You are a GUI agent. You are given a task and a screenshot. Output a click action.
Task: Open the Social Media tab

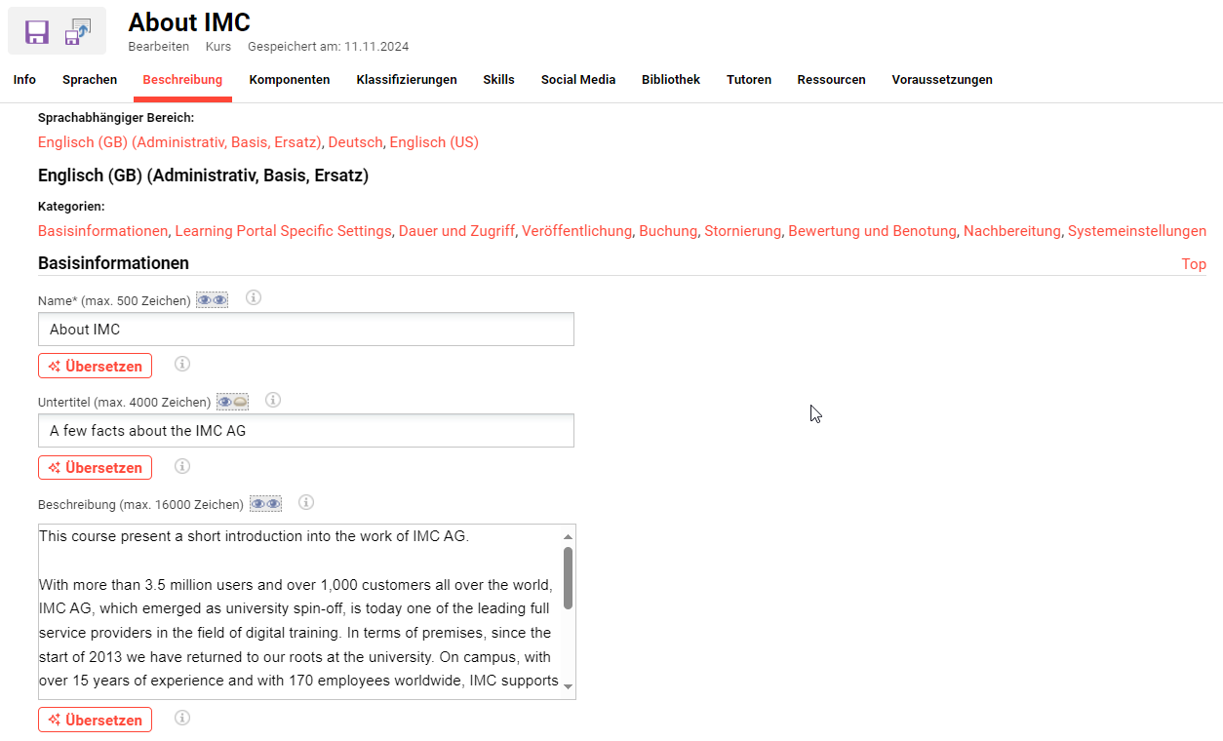pyautogui.click(x=578, y=80)
